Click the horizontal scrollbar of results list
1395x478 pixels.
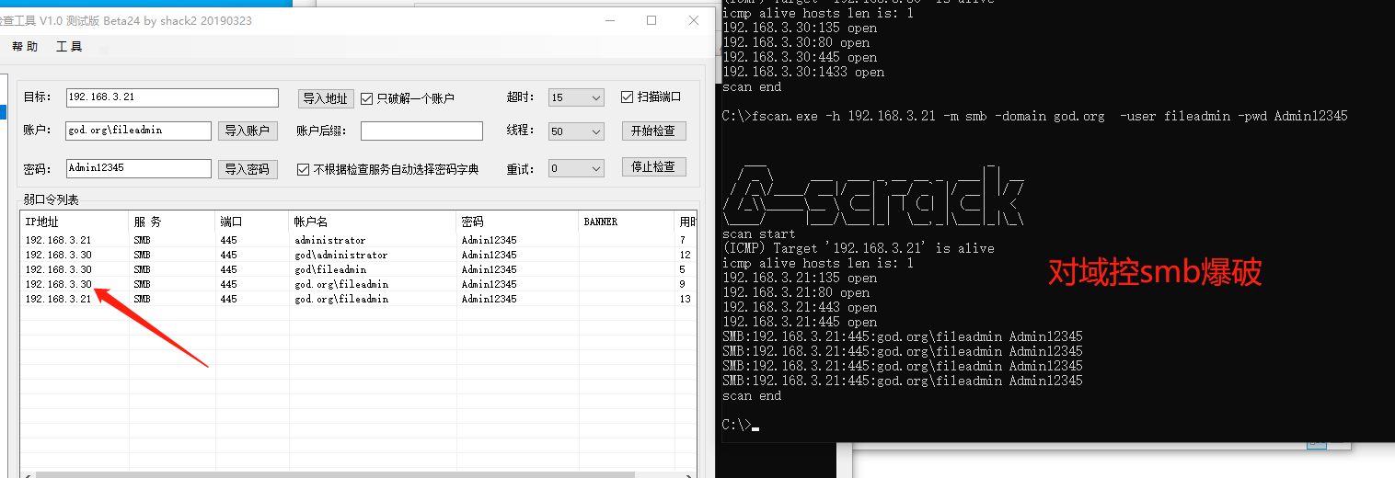(x=335, y=474)
